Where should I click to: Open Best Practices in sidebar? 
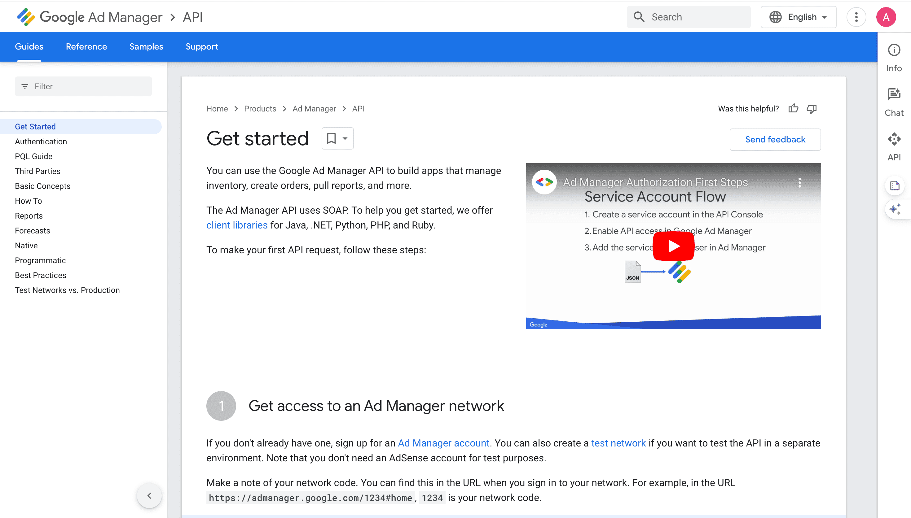coord(41,275)
